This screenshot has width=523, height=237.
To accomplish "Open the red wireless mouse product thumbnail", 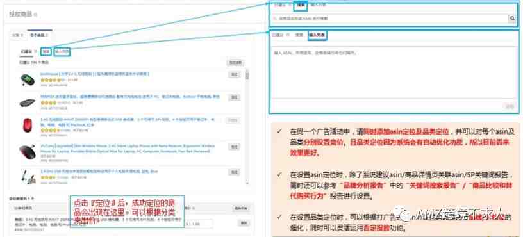I will (x=28, y=125).
